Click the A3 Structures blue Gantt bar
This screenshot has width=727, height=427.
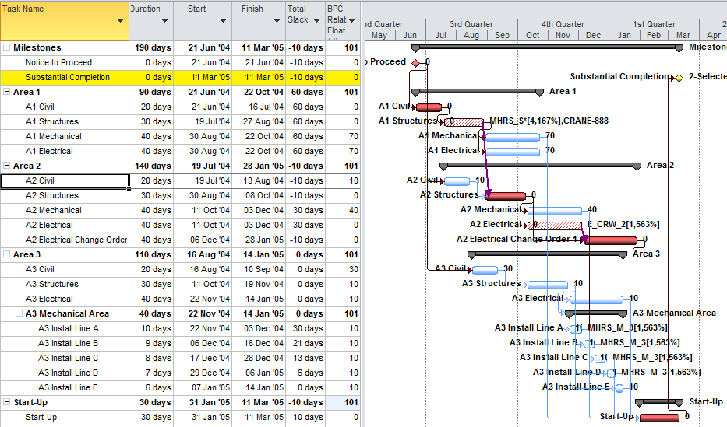point(548,285)
